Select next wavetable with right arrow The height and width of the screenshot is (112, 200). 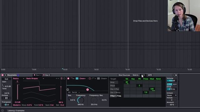click(58, 78)
